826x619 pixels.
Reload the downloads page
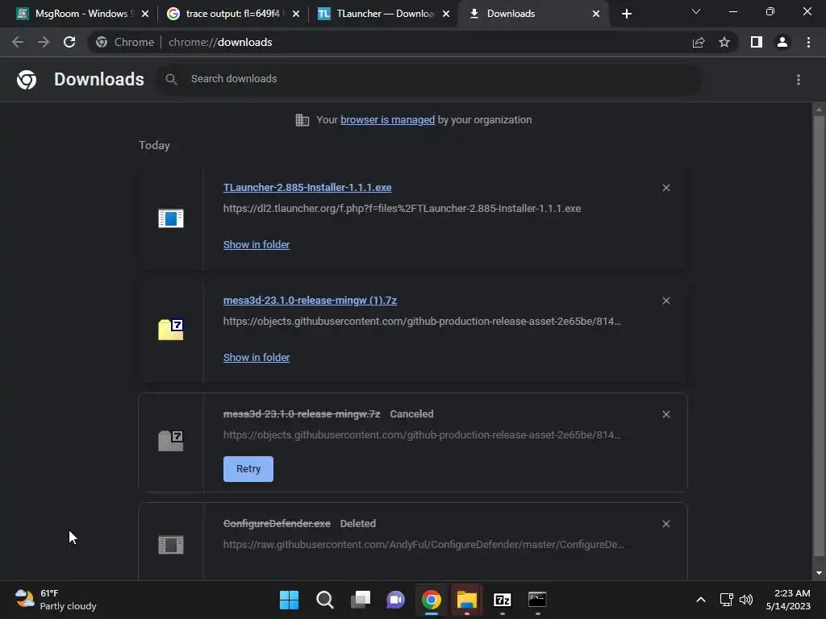pos(69,42)
